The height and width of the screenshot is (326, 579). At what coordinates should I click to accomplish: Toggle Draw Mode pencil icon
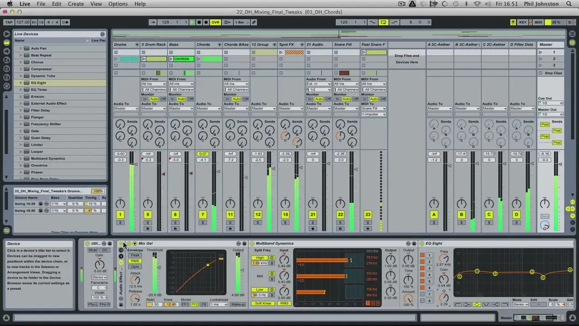[x=254, y=22]
